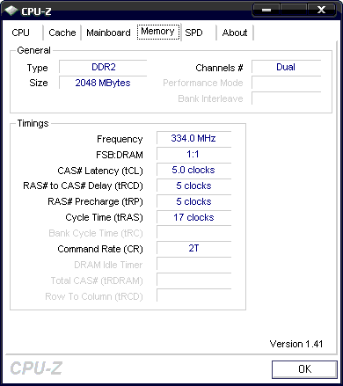Open the About tab
This screenshot has width=343, height=386.
235,33
